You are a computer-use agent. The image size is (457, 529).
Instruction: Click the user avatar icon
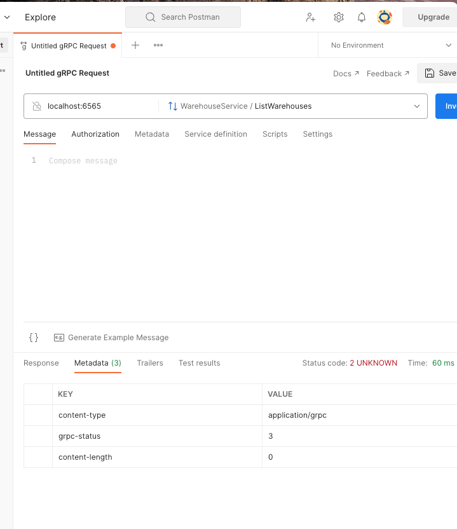(x=385, y=17)
